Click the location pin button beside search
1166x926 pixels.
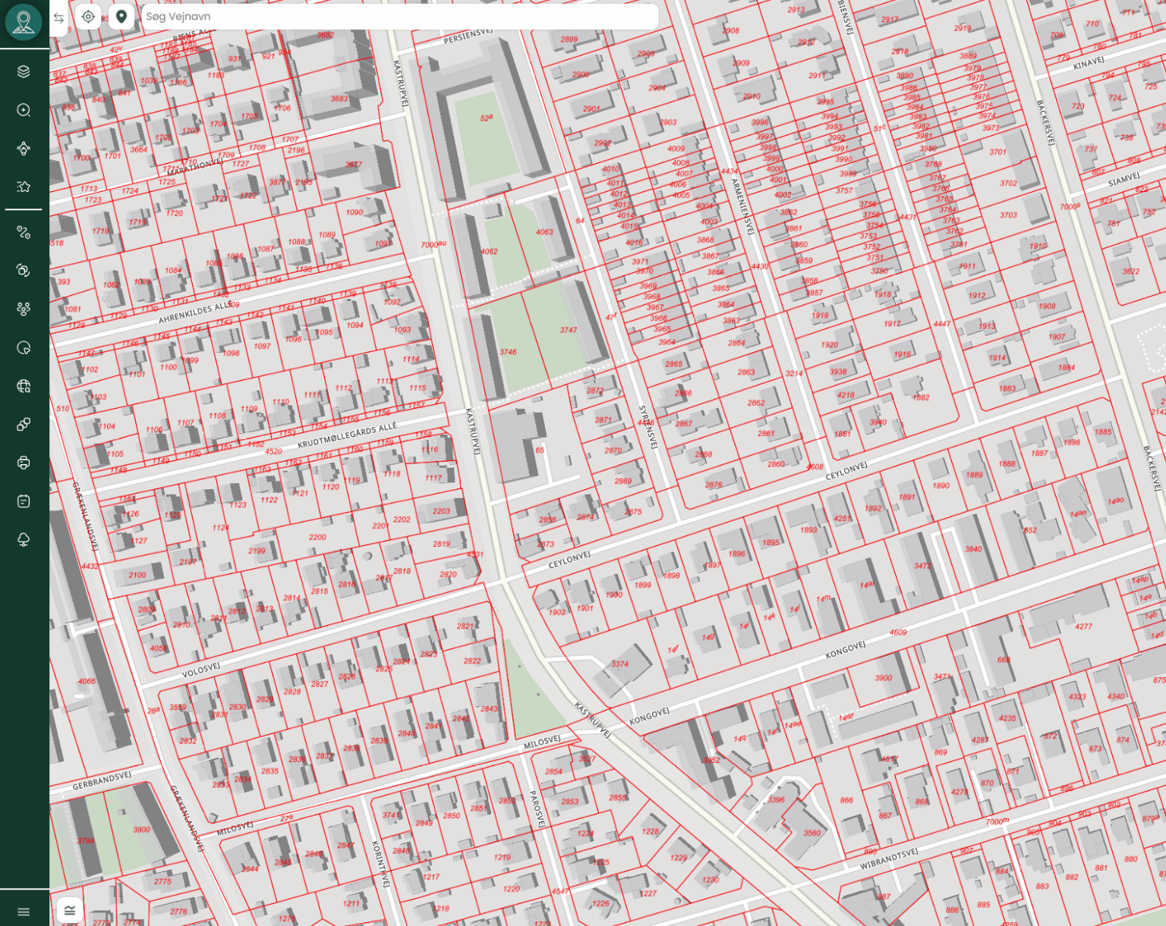pyautogui.click(x=121, y=17)
